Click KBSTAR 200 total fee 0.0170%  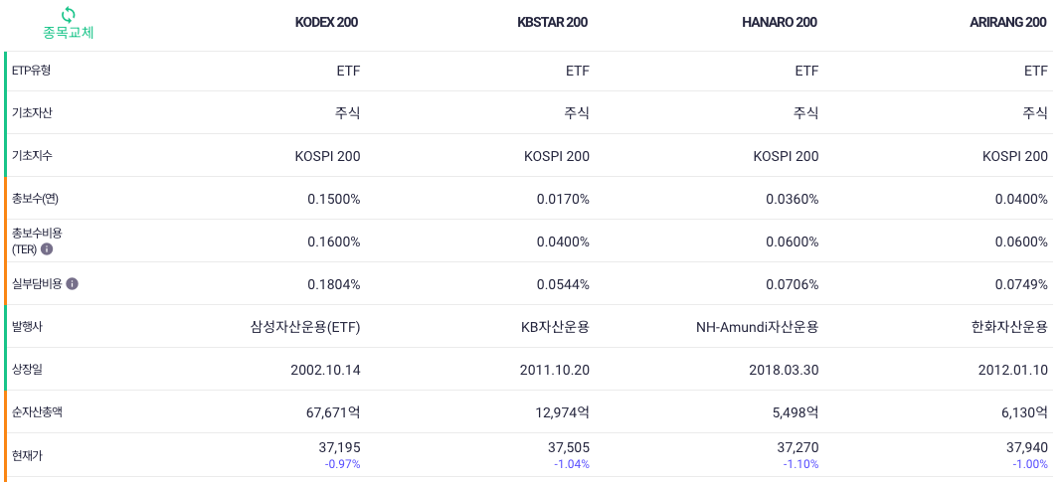point(563,199)
